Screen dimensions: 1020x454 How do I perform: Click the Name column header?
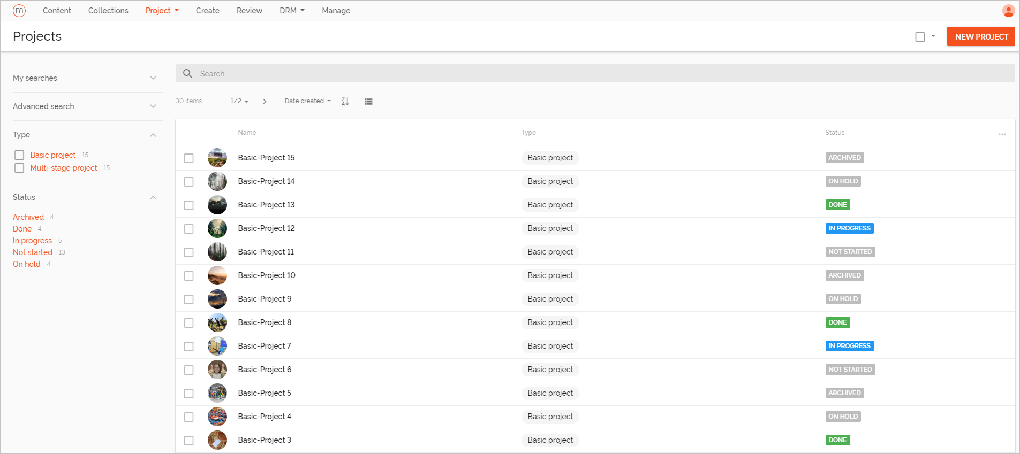[247, 133]
